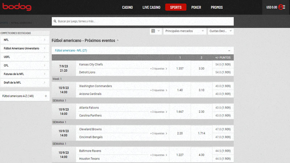Collapse the Próximos eventos heading chevron

click(x=118, y=41)
